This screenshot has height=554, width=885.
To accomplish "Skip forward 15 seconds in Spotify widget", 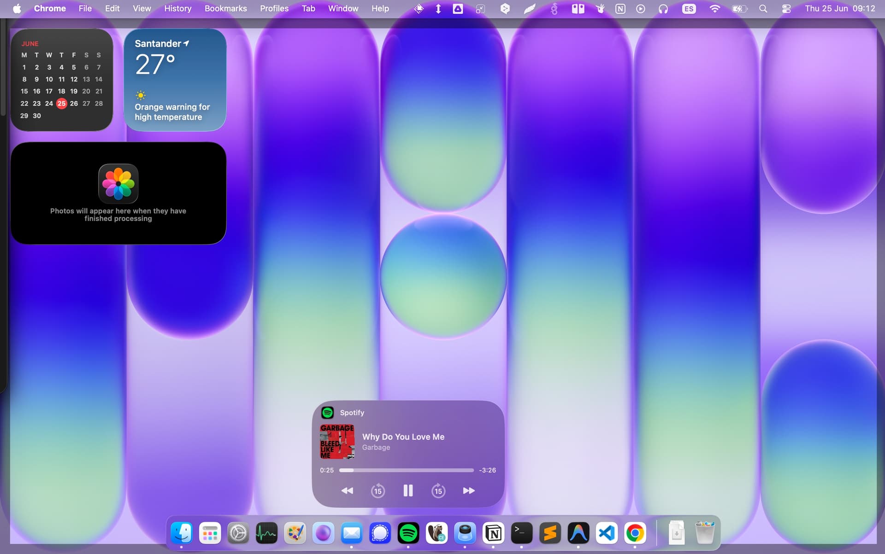I will pyautogui.click(x=438, y=491).
